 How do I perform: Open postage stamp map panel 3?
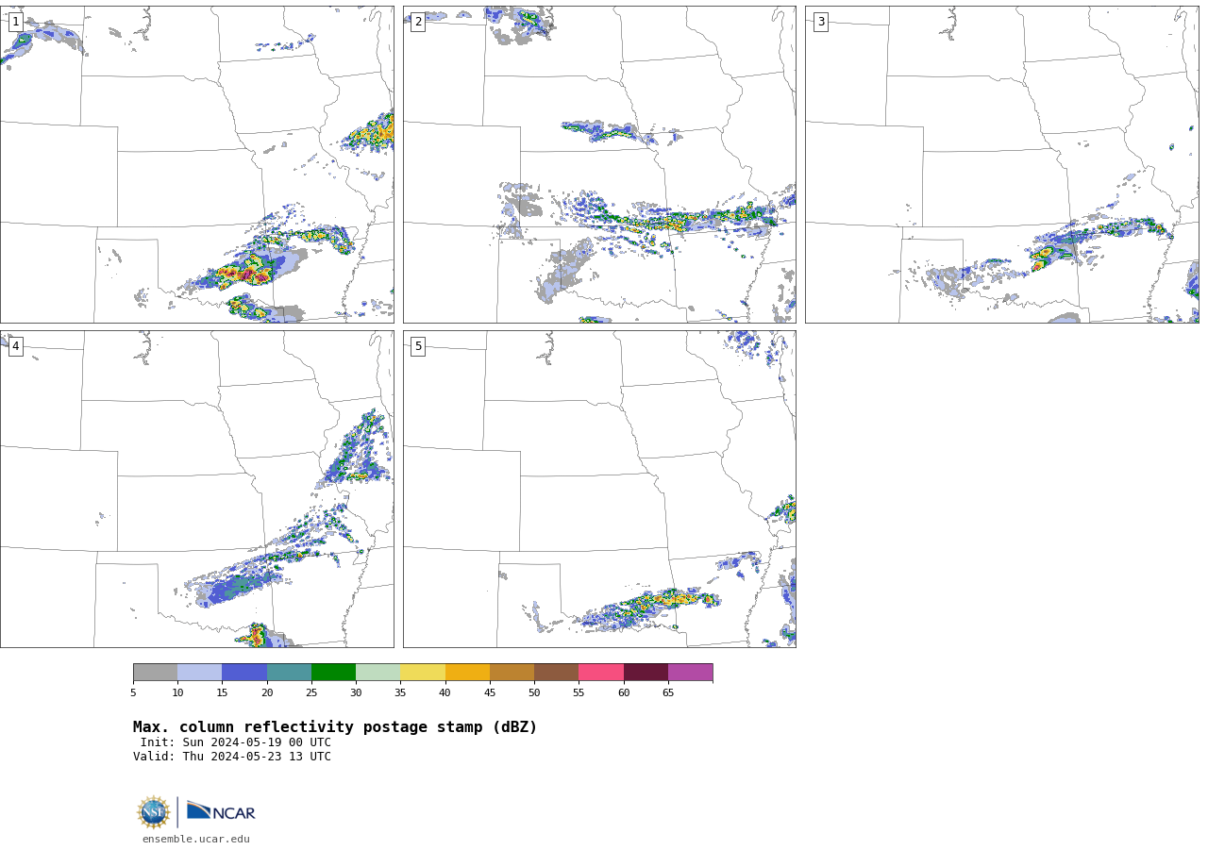[x=1001, y=164]
